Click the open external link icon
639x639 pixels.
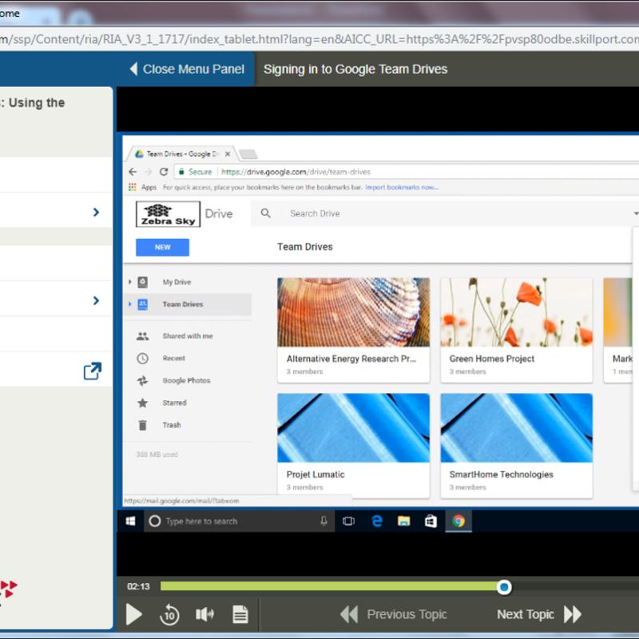(92, 371)
